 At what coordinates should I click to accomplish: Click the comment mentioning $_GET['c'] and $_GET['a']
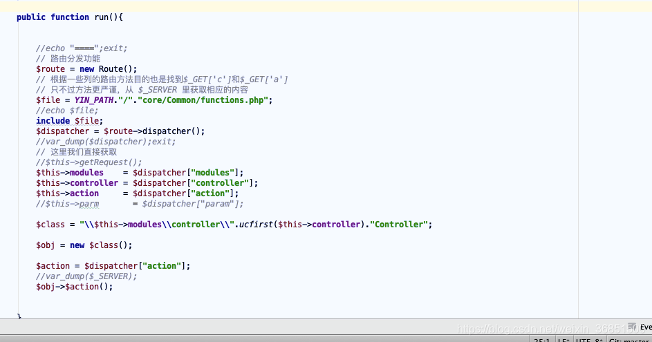(162, 79)
